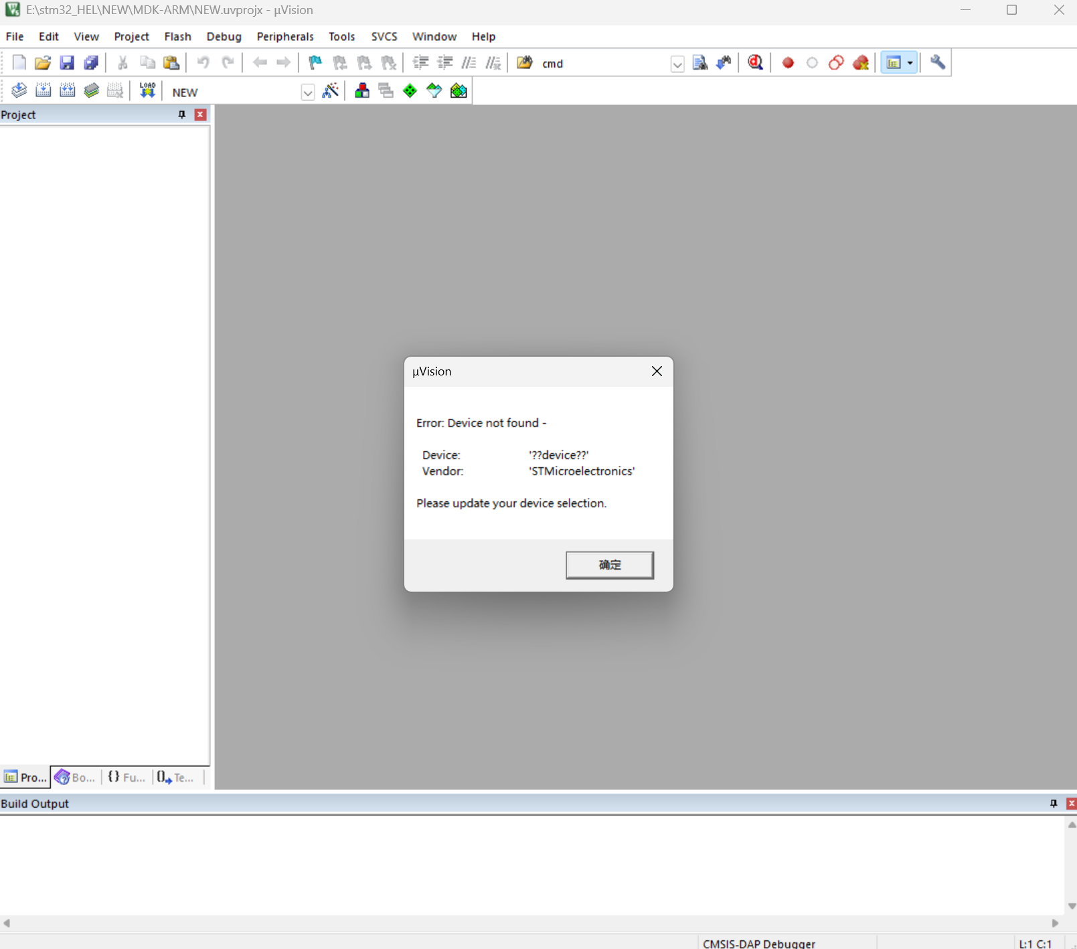Start the debug session icon
The width and height of the screenshot is (1077, 949).
pos(756,63)
